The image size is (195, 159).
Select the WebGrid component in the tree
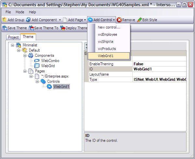pyautogui.click(x=47, y=66)
